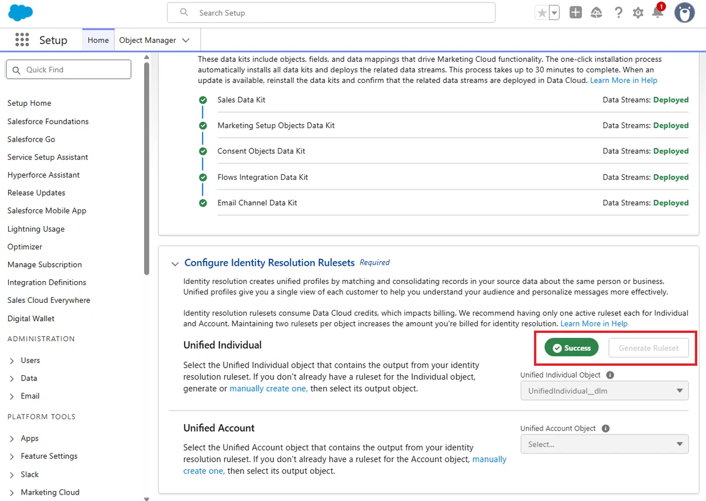Click the Quick Find magnifier icon
Screen dimensions: 706x501
[x=16, y=69]
